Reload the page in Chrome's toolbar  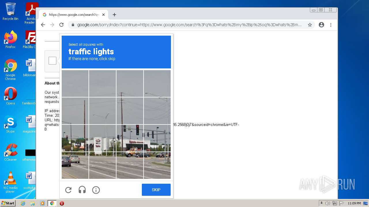[x=61, y=25]
